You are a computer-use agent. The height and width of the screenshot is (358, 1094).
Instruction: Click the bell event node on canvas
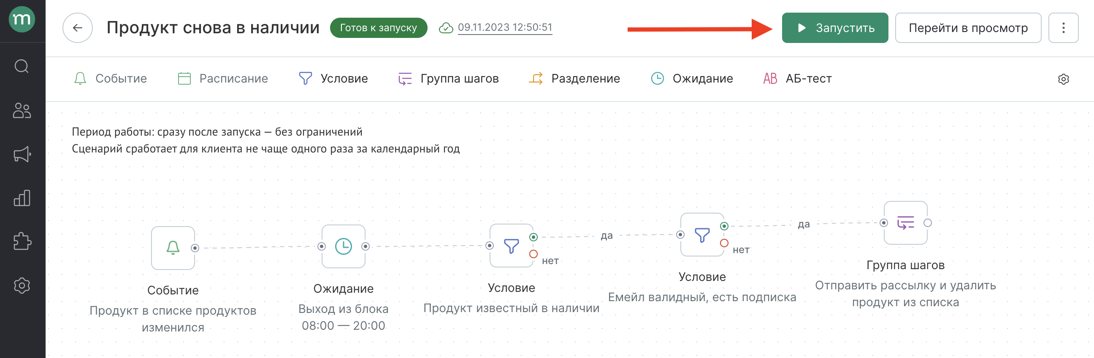coord(173,248)
